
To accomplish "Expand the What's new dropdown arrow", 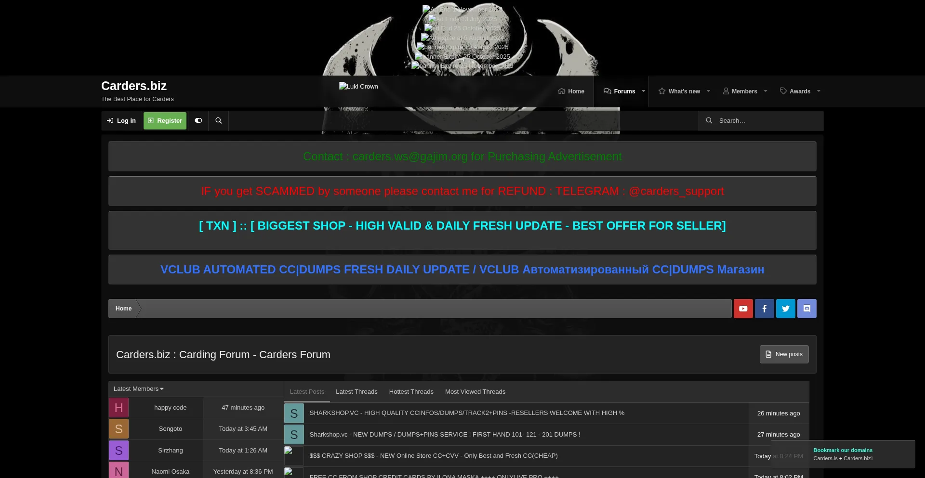I will tap(708, 91).
